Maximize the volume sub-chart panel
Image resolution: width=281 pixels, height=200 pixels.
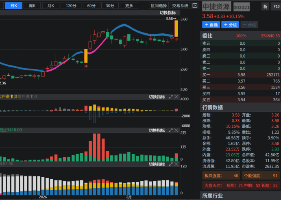pyautogui.click(x=170, y=130)
